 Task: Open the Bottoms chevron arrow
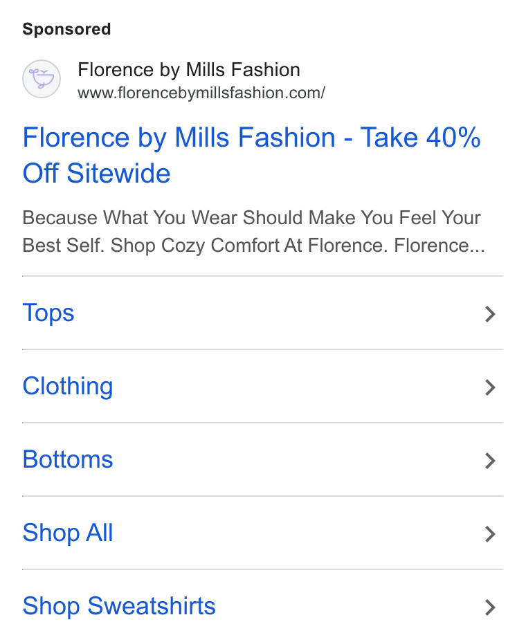(491, 461)
